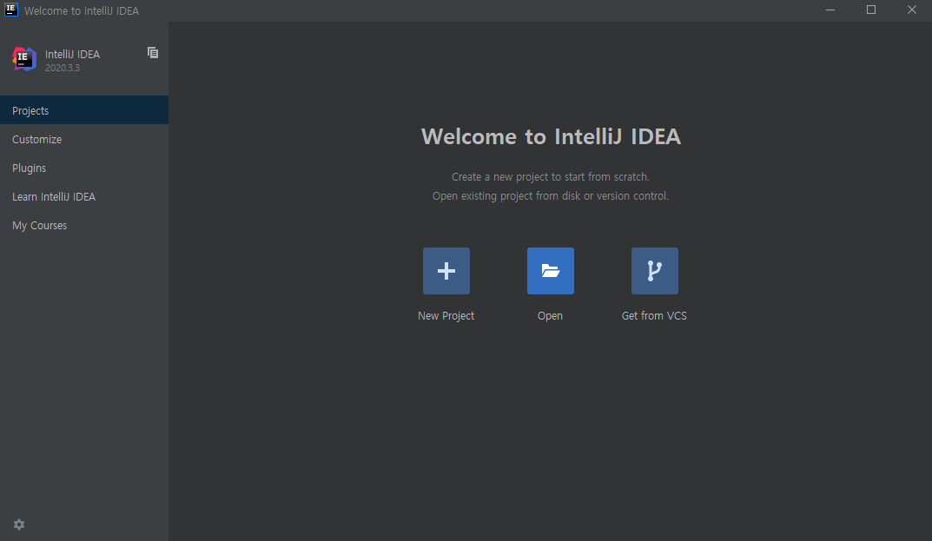Image resolution: width=932 pixels, height=541 pixels.
Task: Select the Projects tab
Action: click(x=83, y=110)
